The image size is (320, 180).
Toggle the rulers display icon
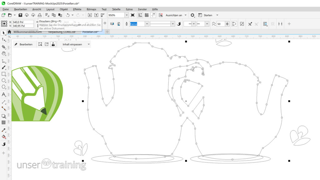point(140,15)
